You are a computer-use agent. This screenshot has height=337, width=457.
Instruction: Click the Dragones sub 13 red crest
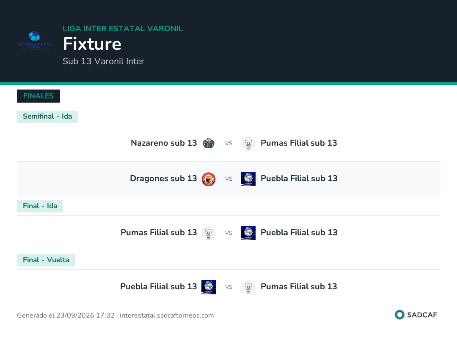pos(209,179)
